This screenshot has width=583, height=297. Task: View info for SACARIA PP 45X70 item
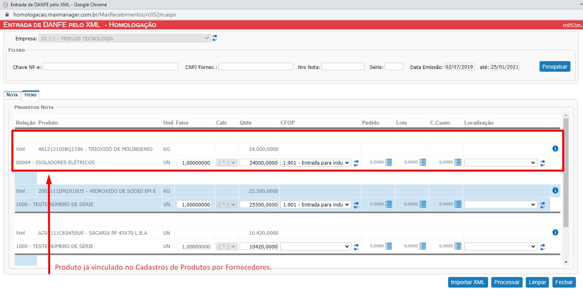coord(555,232)
